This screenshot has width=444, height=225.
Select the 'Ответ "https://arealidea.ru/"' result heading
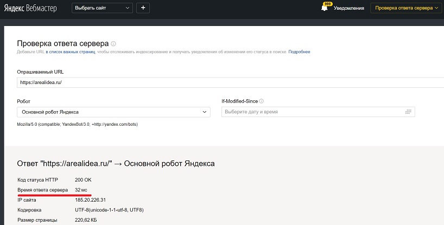[x=116, y=164]
